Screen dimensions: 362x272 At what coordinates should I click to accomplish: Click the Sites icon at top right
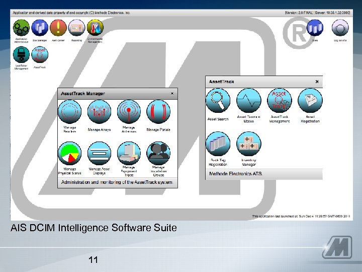click(x=315, y=28)
